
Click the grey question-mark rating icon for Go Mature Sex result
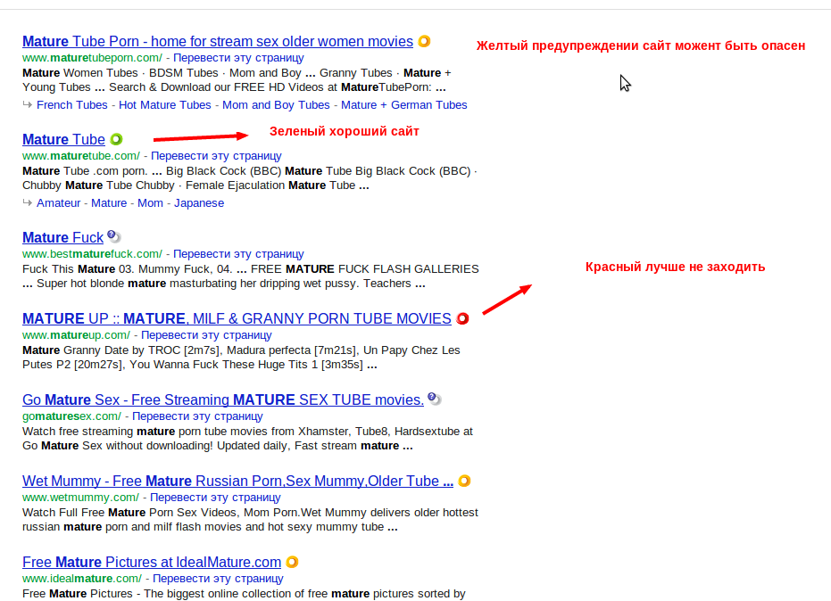(435, 399)
